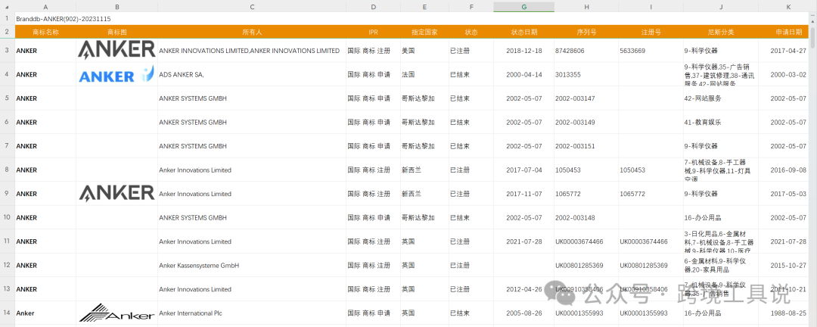Image resolution: width=817 pixels, height=327 pixels.
Task: Click the select-all corner box
Action: (x=8, y=7)
